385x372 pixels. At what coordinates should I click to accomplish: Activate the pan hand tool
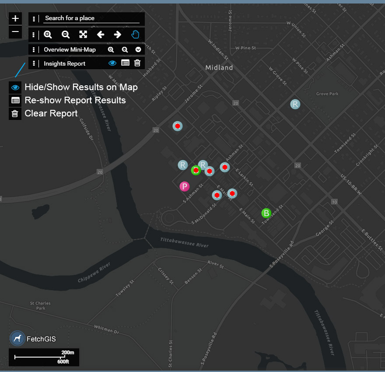pos(135,35)
